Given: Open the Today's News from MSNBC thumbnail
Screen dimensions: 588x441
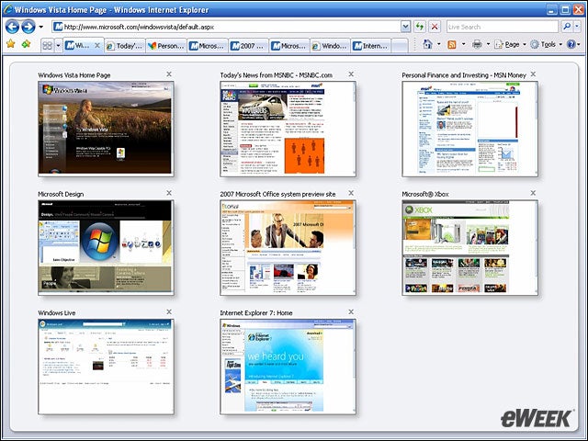Looking at the screenshot, I should point(288,129).
